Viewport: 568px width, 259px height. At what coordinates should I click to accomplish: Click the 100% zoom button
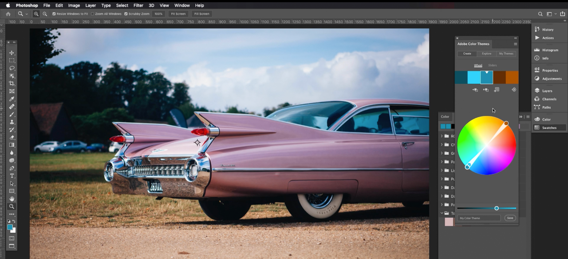(x=158, y=14)
